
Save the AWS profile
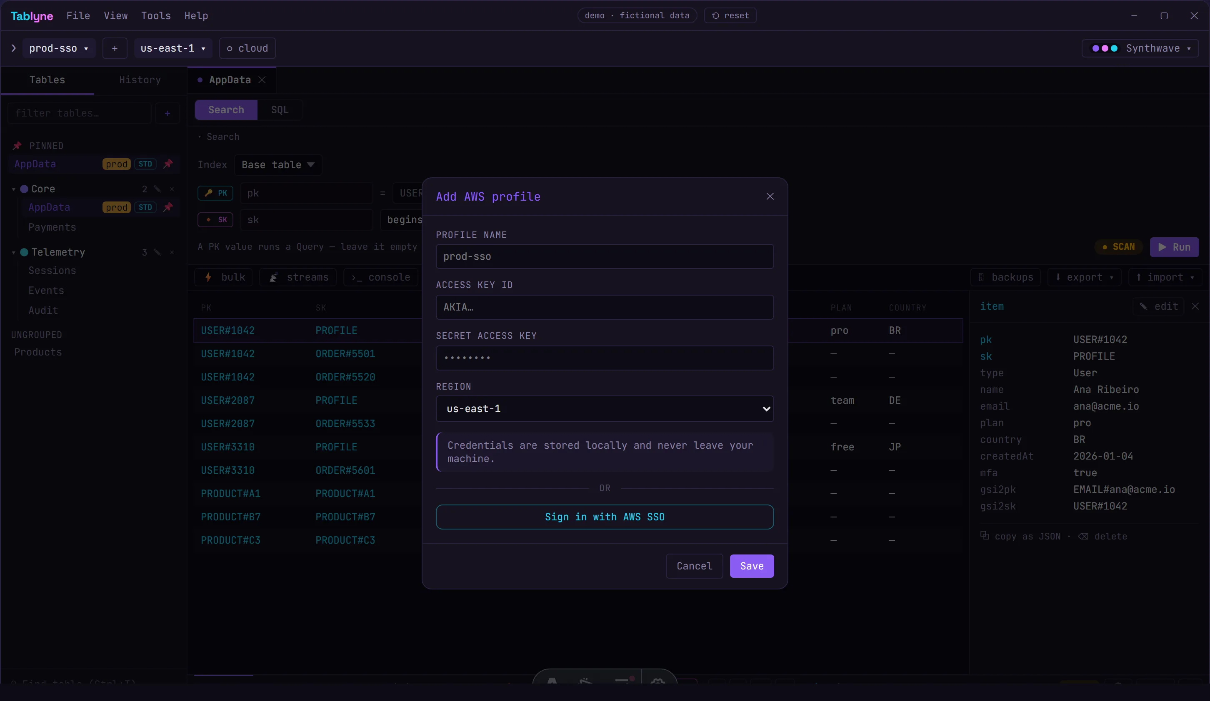[751, 566]
